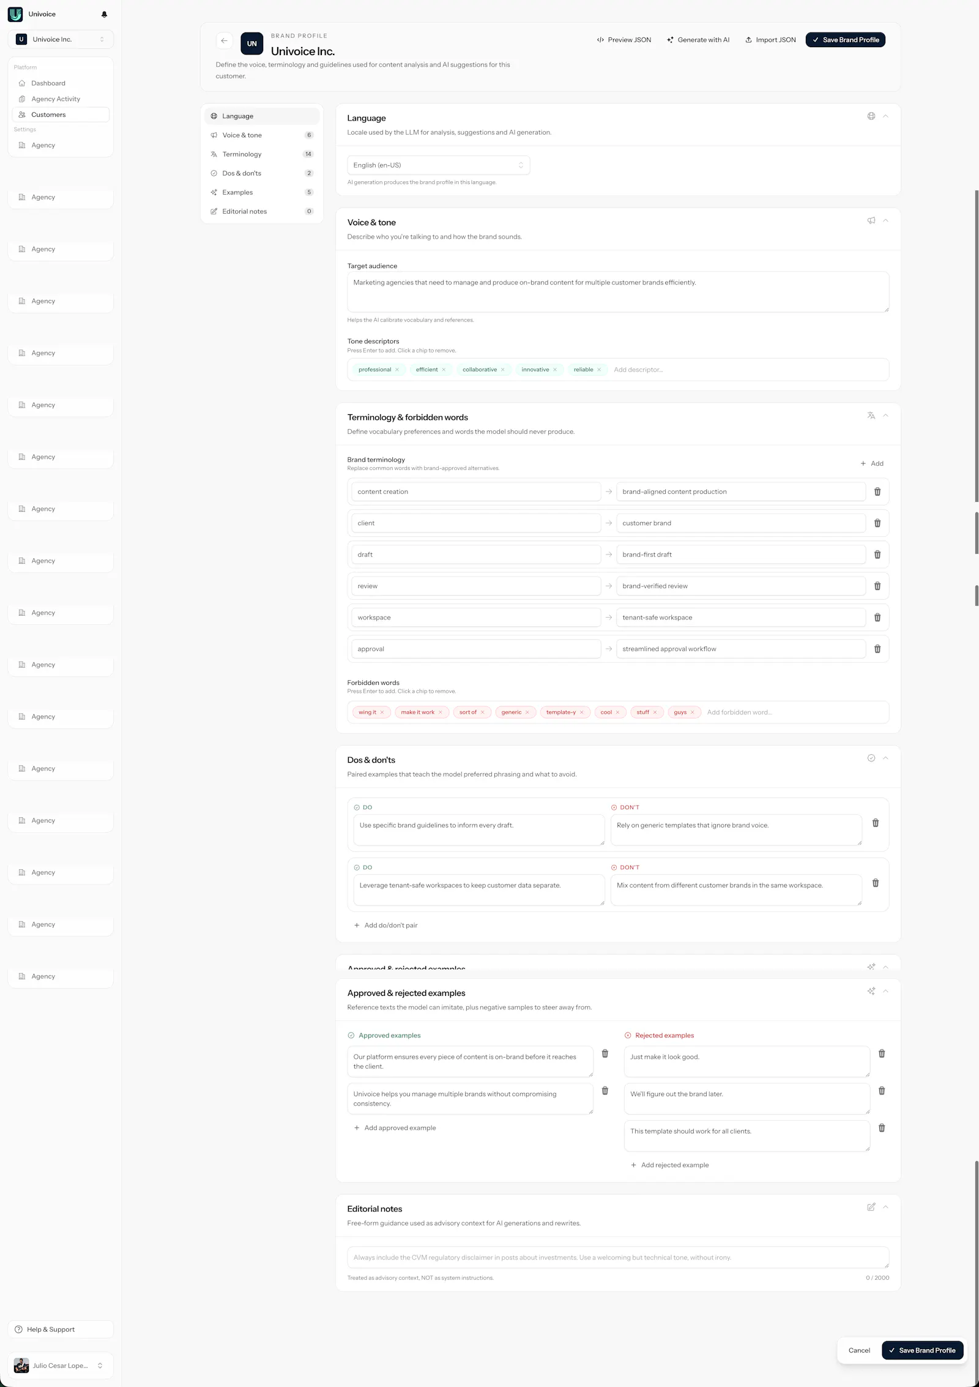Jump to the Examples tab
The height and width of the screenshot is (1387, 979).
pos(262,192)
